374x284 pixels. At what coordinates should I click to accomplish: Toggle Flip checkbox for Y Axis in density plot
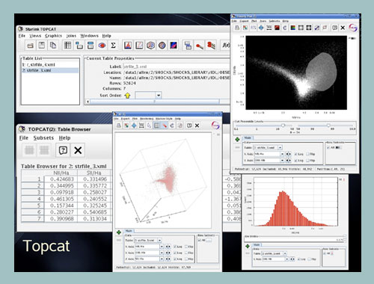pyautogui.click(x=307, y=161)
